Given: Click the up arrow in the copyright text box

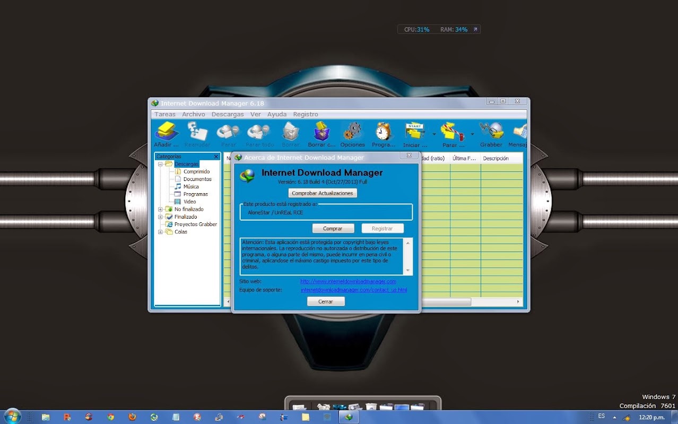Looking at the screenshot, I should (x=408, y=243).
